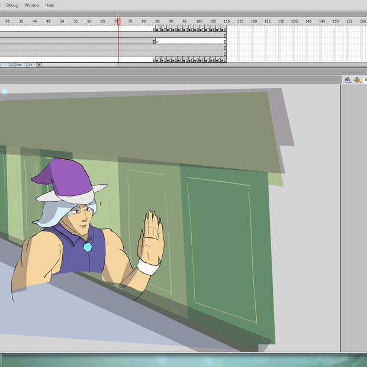Click frame 100 on the timeline ruler
The width and height of the screenshot is (367, 367).
coord(199,21)
